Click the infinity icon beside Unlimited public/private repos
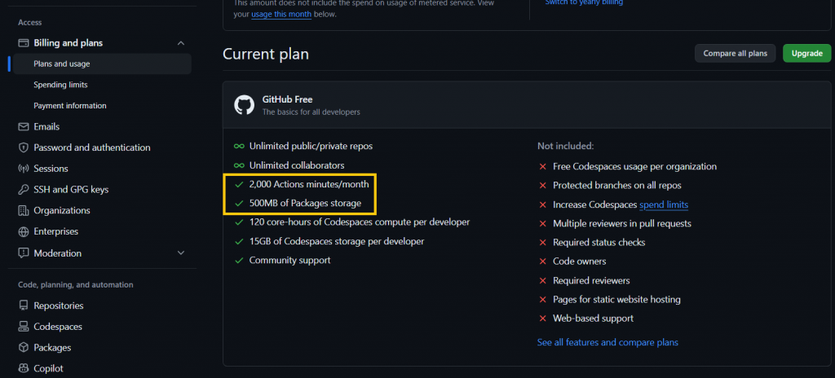The width and height of the screenshot is (835, 378). [239, 146]
